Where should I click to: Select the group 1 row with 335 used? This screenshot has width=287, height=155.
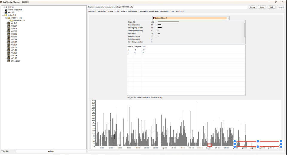click(186, 50)
